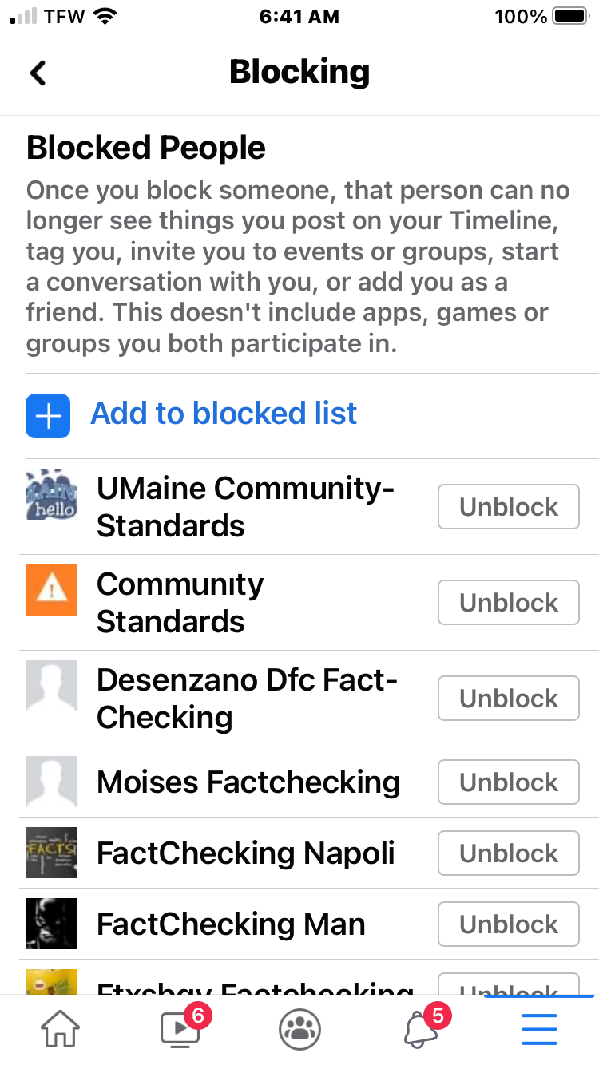Unblock Desenzano Dfc Fact-Checking

[509, 699]
